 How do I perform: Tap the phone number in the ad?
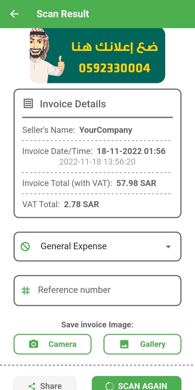click(114, 68)
